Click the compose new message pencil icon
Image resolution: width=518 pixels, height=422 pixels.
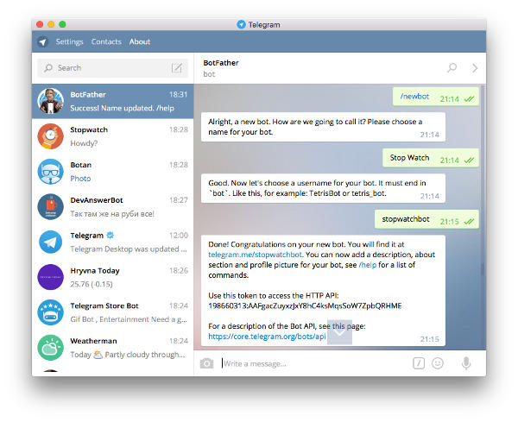click(177, 68)
